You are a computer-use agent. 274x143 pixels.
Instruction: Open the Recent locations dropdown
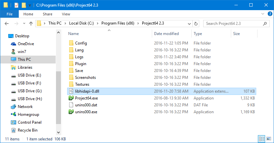tap(24, 24)
